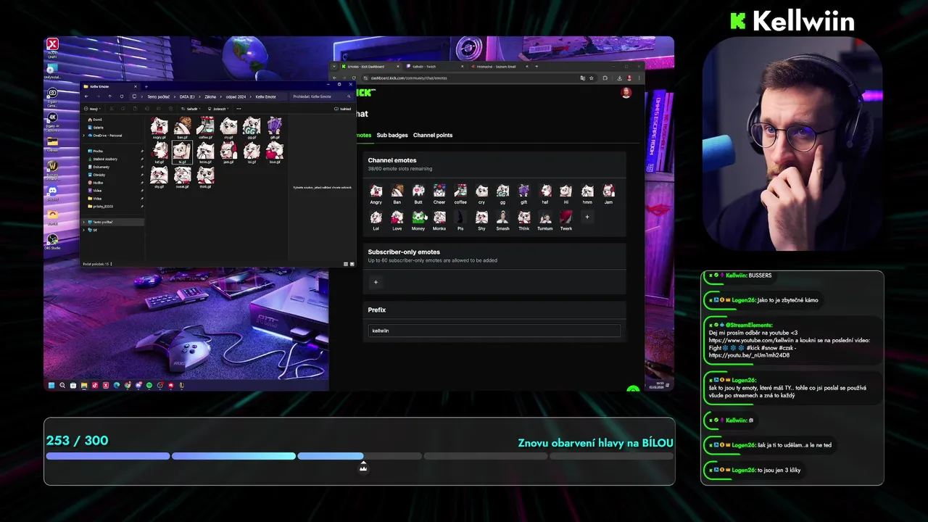Select angry.gif in File Explorer
928x522 pixels.
159,128
